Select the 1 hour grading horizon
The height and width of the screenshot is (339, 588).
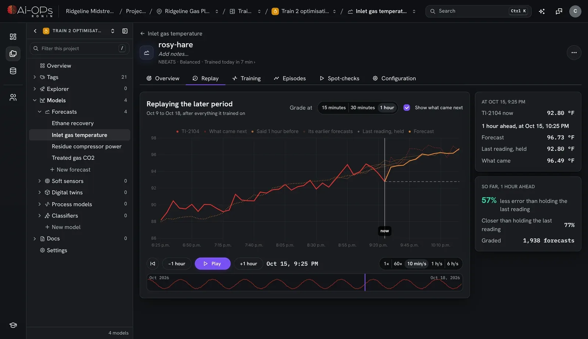click(x=387, y=107)
